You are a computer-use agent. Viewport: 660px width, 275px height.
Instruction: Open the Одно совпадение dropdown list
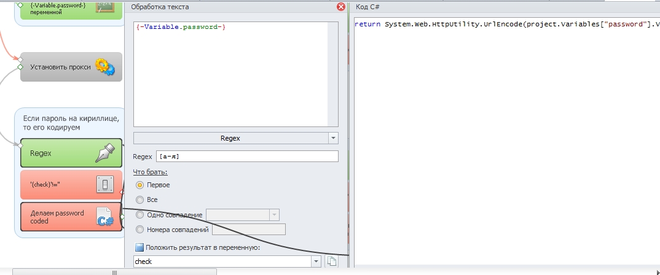click(275, 215)
